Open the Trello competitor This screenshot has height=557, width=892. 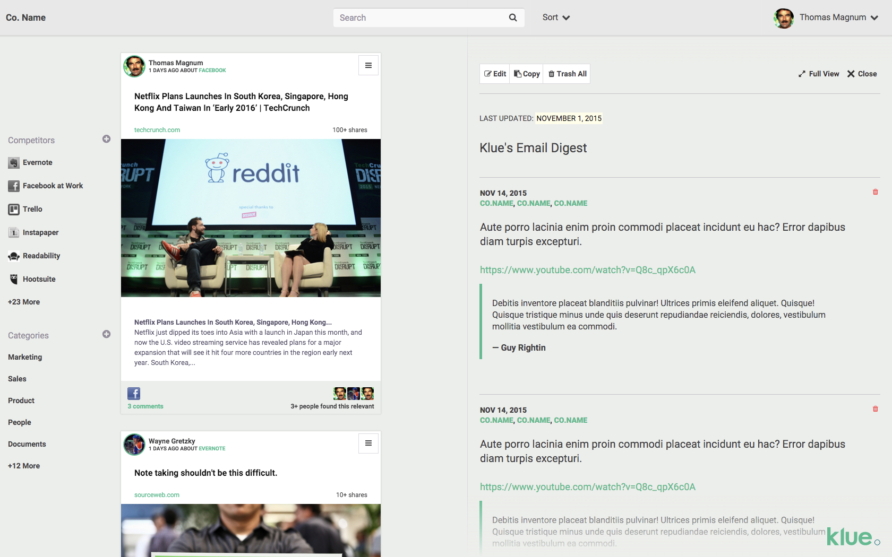click(32, 209)
